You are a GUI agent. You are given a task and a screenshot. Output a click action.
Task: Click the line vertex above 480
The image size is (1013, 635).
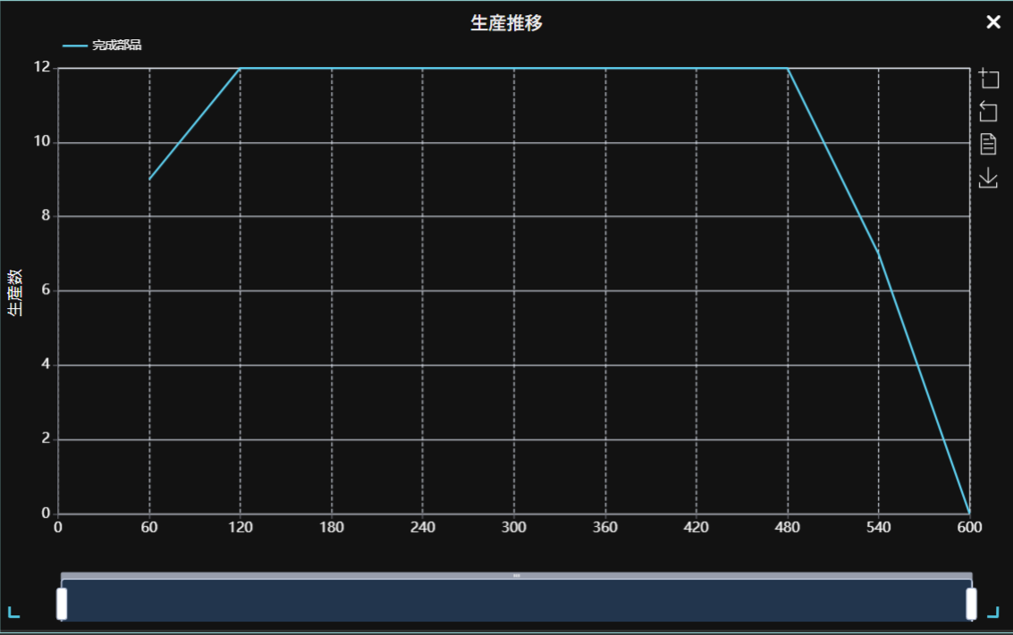(x=788, y=68)
